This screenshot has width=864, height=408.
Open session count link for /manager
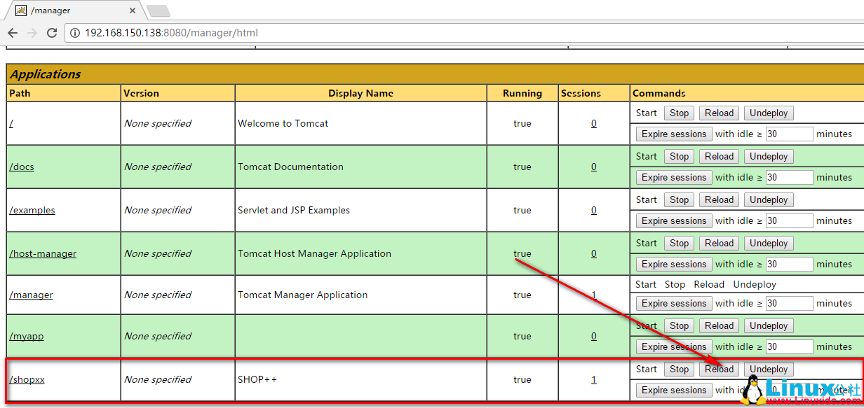594,295
